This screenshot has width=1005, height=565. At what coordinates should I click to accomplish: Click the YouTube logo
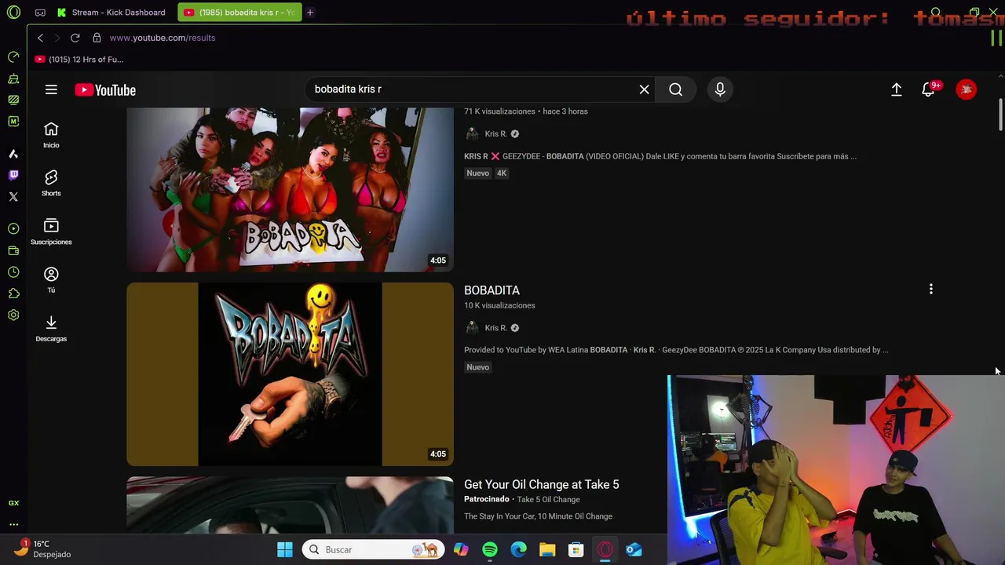point(105,89)
